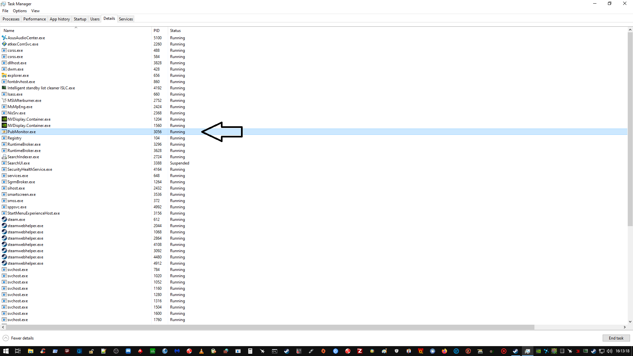Sort by the Status column header
Screen dimensions: 633x356
coord(175,31)
